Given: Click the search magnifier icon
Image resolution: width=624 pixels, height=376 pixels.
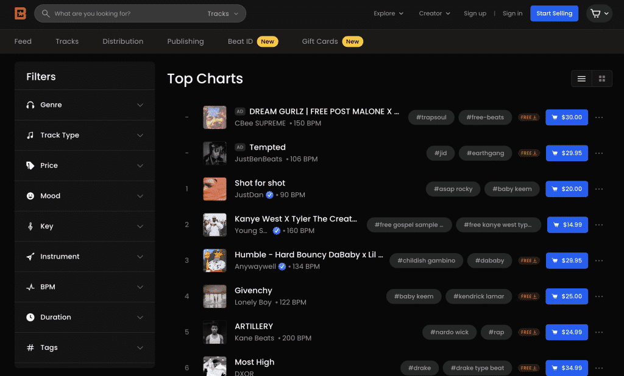Looking at the screenshot, I should coord(46,13).
